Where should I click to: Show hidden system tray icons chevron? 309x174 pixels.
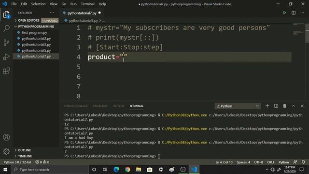(x=267, y=170)
